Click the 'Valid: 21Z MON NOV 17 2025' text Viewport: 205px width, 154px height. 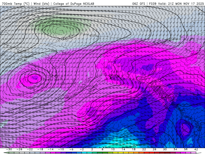[x=181, y=4]
